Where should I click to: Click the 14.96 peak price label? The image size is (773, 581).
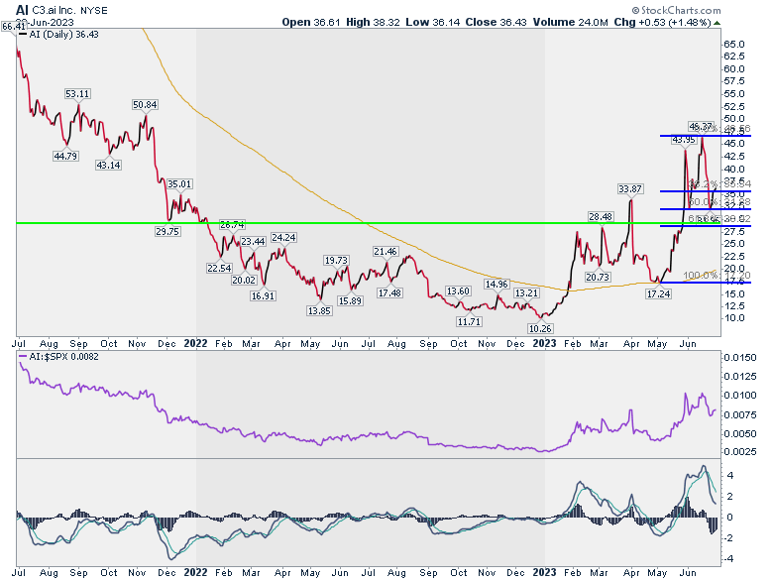[497, 285]
